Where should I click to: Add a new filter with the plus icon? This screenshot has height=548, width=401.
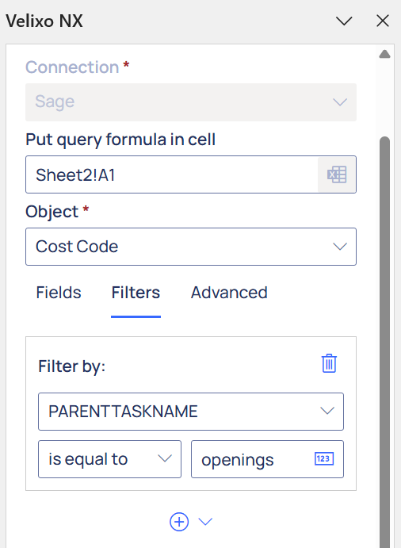(179, 522)
